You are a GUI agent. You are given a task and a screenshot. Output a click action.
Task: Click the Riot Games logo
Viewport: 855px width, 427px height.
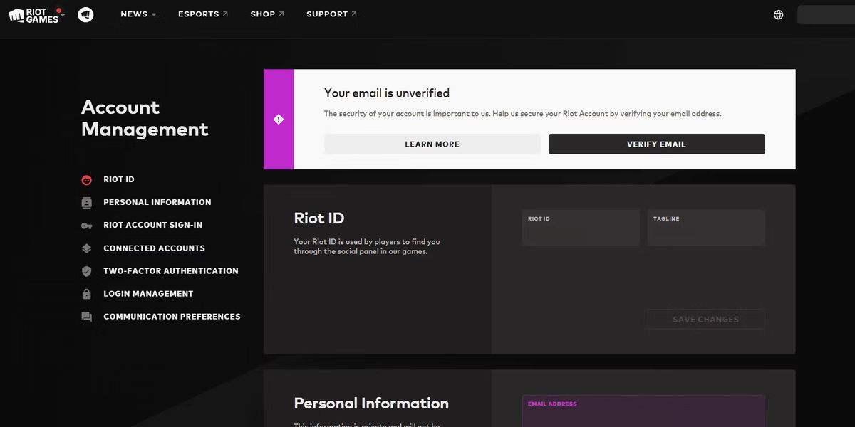coord(34,14)
